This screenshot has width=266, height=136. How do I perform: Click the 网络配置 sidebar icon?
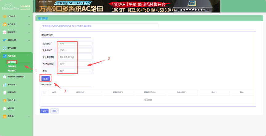coord(4,32)
